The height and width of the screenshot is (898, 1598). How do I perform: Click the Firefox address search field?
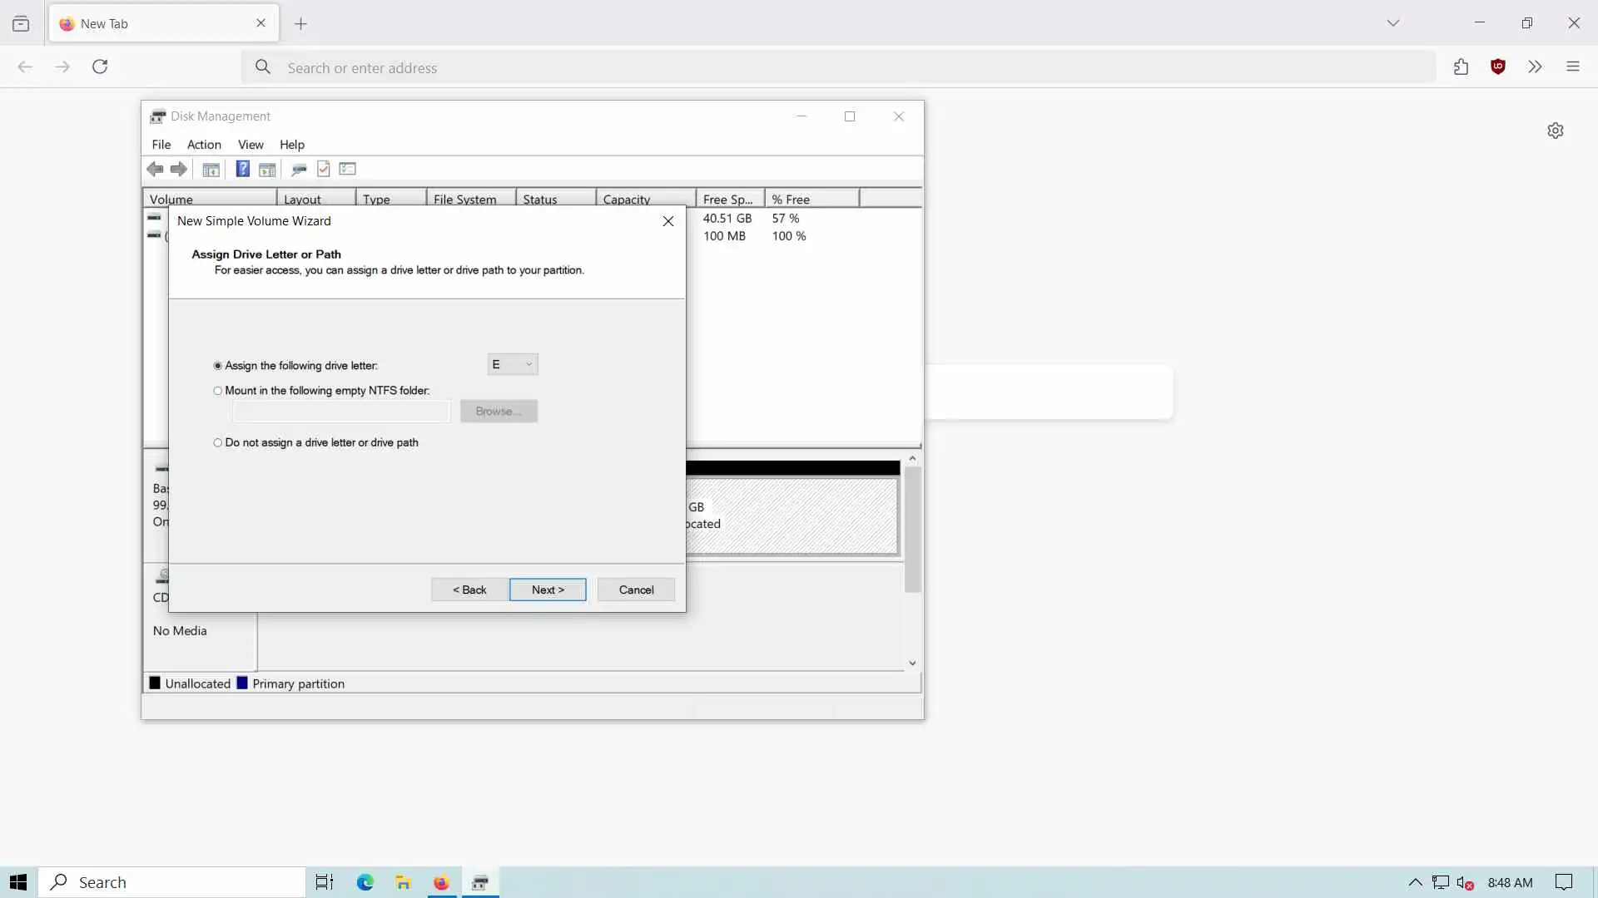tap(832, 68)
